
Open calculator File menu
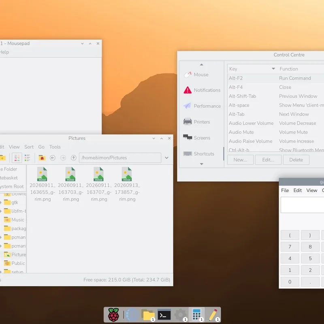(x=285, y=190)
